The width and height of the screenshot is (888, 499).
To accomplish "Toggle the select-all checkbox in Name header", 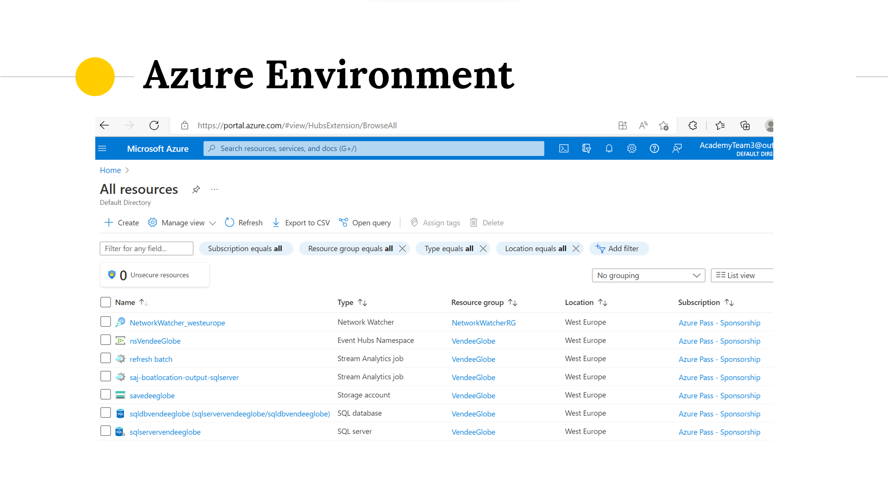I will coord(105,302).
